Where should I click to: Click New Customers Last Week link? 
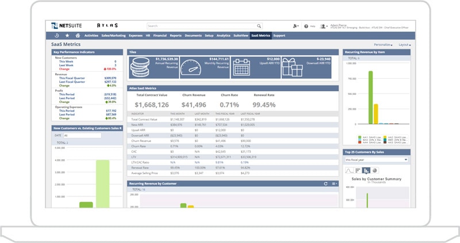point(66,65)
